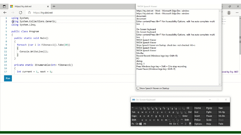
Task: Tap the left arrow key on On-Screen Keyboard
Action: tap(178, 124)
